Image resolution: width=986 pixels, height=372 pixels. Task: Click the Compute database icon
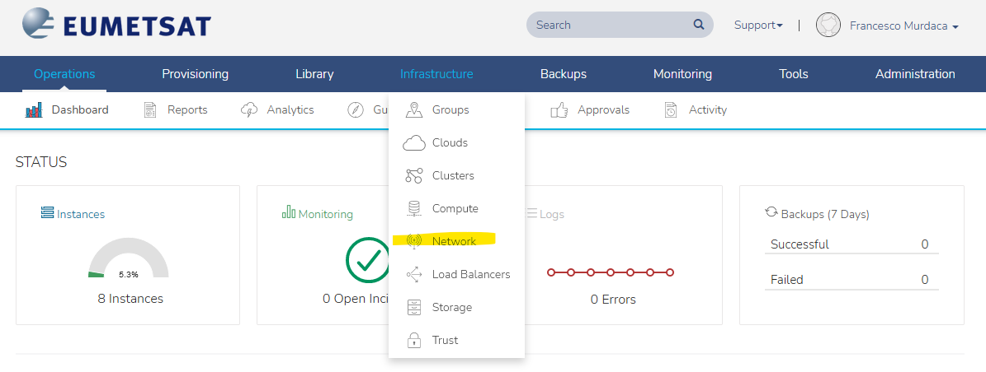[x=414, y=209]
